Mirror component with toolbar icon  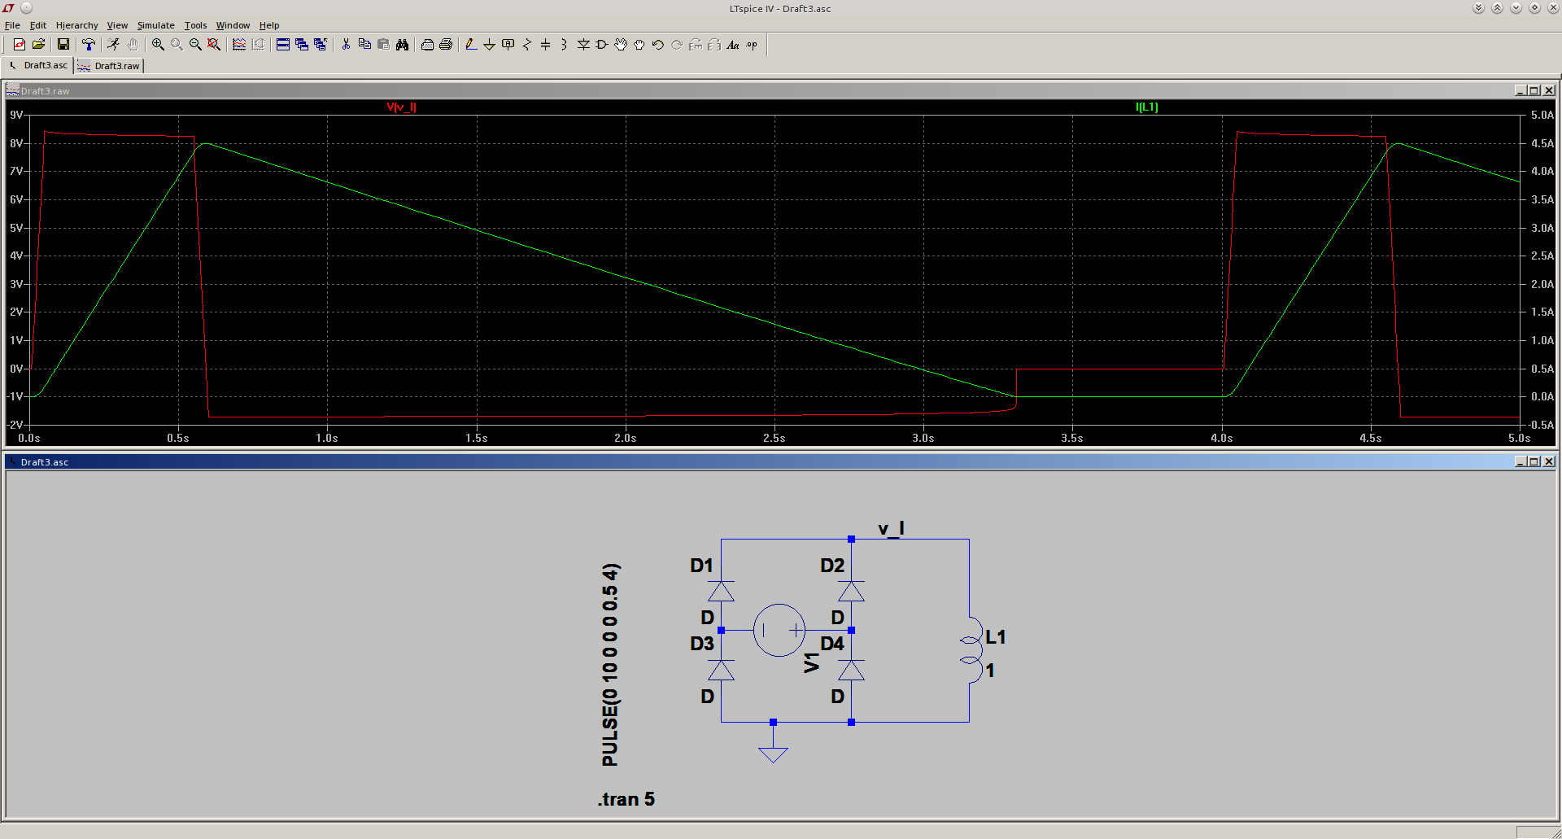(714, 45)
